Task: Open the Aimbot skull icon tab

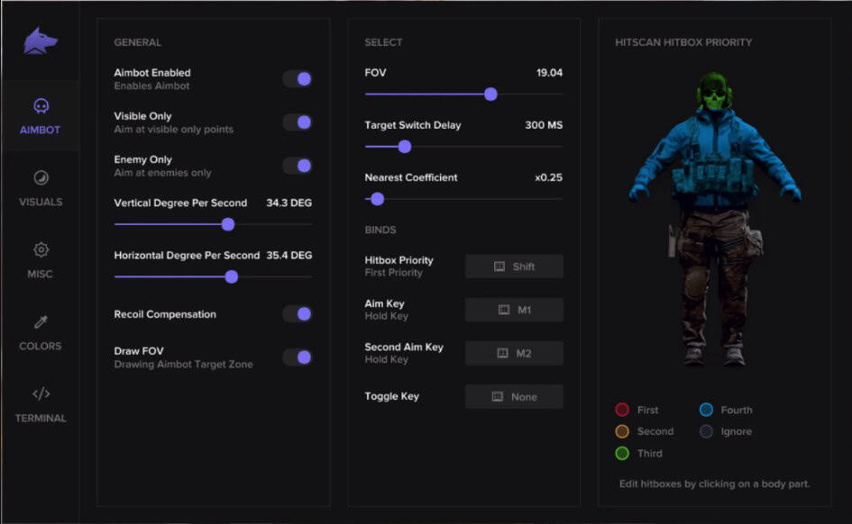Action: coord(41,107)
